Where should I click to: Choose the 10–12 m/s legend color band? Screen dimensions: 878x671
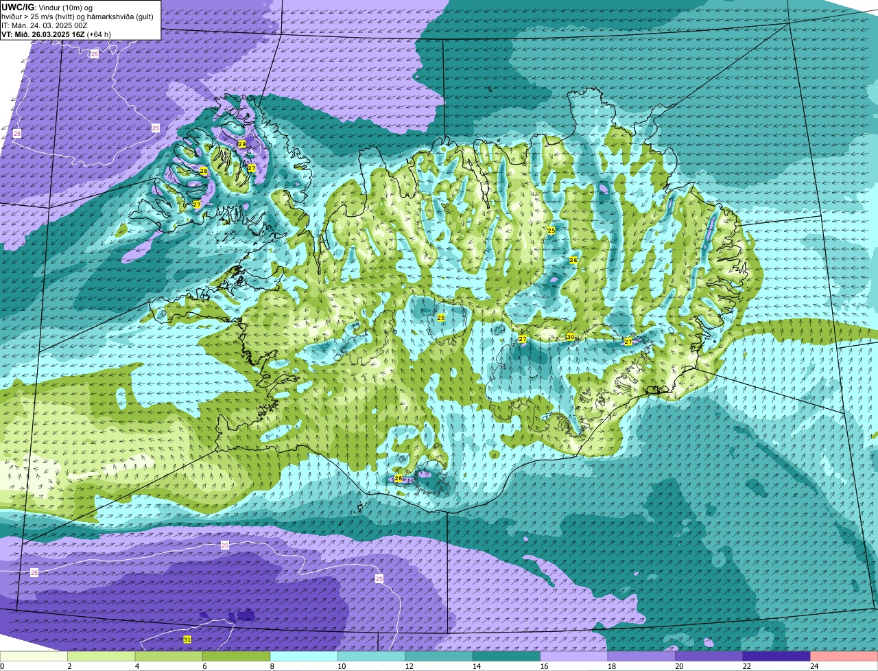[x=372, y=656]
